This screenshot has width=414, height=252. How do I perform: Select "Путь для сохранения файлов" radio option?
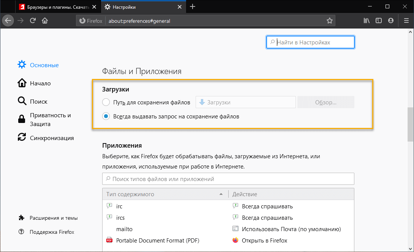click(106, 102)
